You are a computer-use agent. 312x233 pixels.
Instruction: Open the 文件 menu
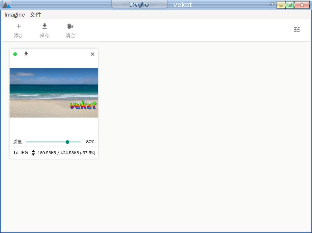[x=35, y=15]
